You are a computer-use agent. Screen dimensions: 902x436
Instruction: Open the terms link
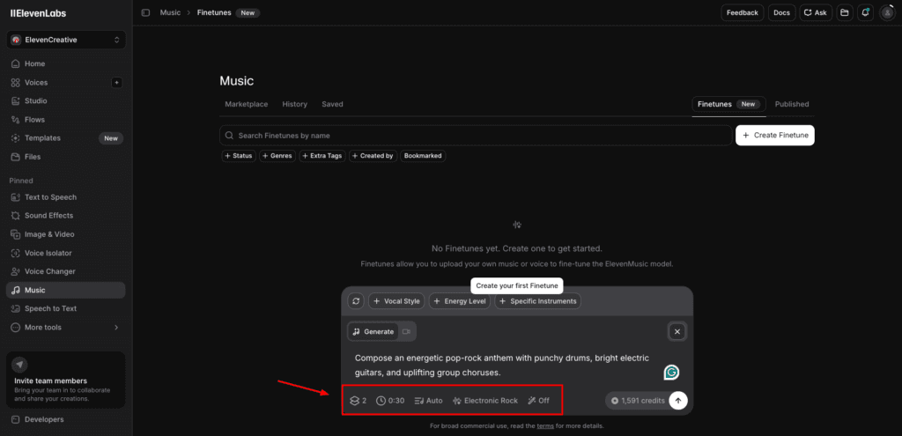[x=544, y=426]
